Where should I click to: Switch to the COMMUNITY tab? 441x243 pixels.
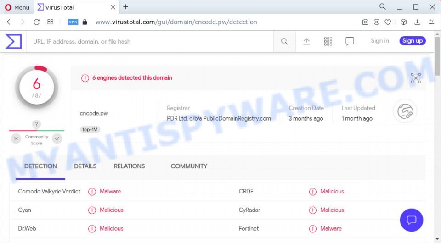(x=189, y=166)
